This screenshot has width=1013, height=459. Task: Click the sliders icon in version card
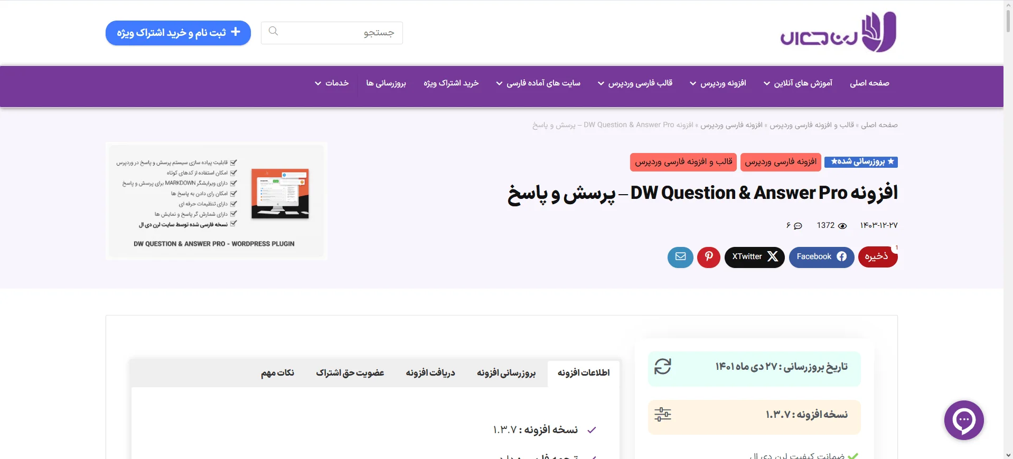(662, 414)
